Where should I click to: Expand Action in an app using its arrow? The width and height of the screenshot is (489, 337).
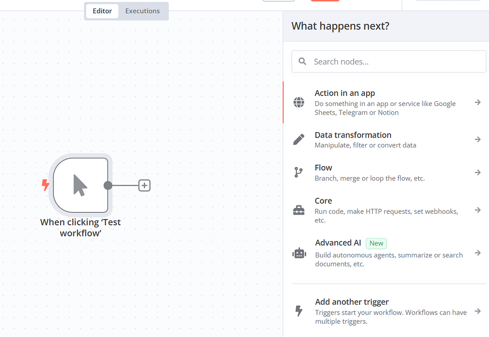click(x=478, y=102)
